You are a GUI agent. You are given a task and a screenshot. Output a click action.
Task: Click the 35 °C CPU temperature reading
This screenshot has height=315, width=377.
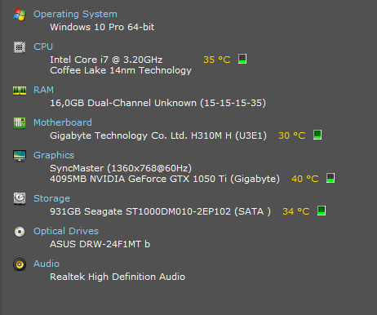coord(217,60)
